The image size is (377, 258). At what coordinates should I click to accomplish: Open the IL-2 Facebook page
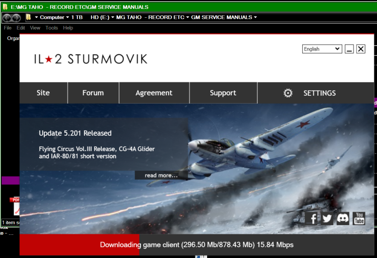tap(311, 218)
